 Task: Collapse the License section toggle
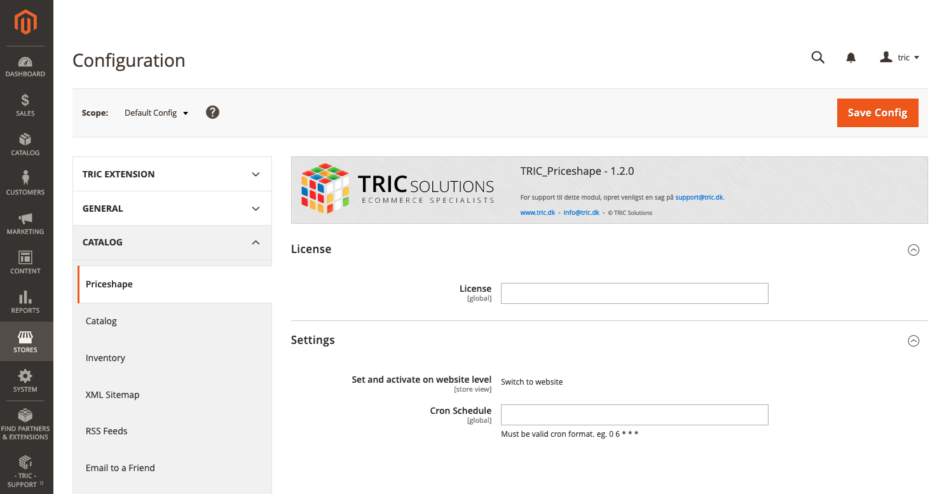tap(913, 250)
